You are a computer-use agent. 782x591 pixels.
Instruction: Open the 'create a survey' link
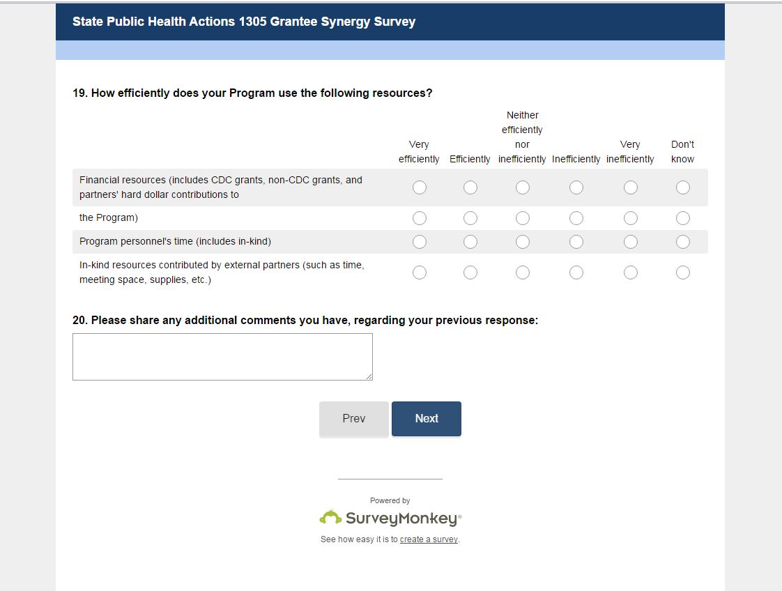coord(429,539)
